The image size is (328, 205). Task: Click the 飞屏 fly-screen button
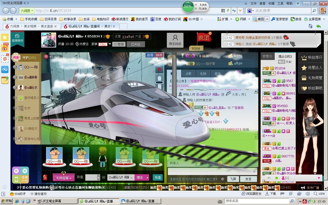[233, 179]
